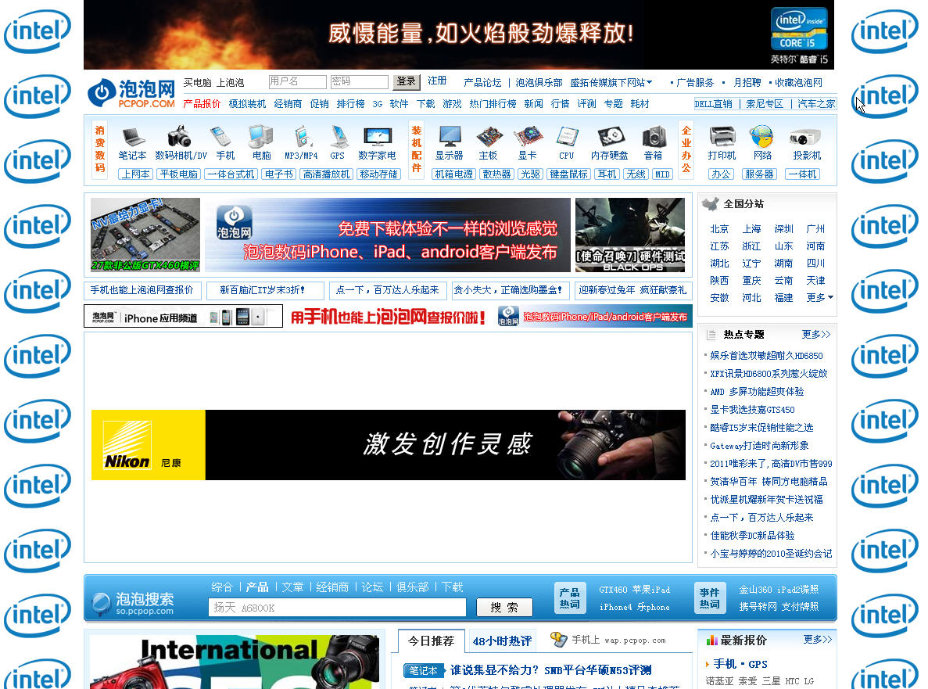This screenshot has height=689, width=928.
Task: Expand the 更多 regional stations dropdown
Action: pos(819,298)
